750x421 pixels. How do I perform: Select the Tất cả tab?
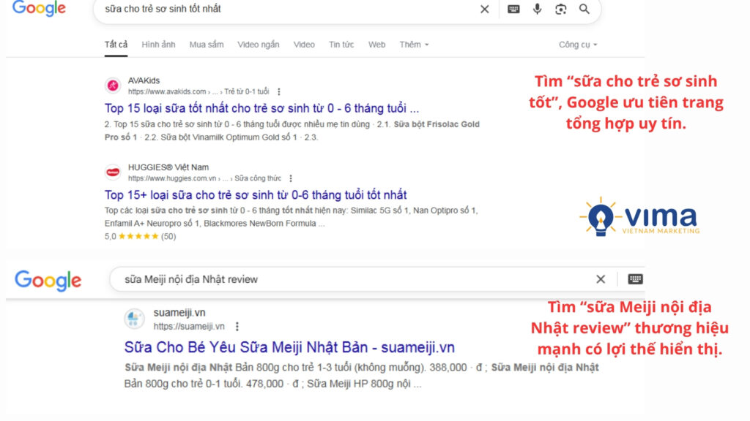[116, 45]
